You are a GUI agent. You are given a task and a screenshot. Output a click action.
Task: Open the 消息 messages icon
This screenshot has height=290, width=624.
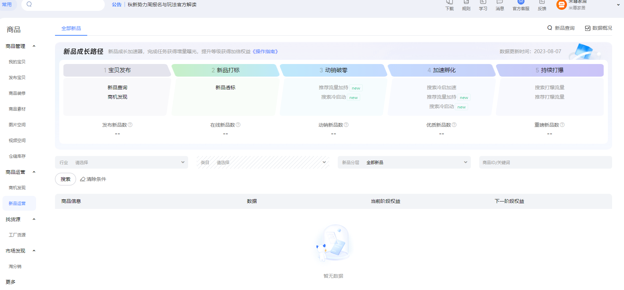coord(500,3)
